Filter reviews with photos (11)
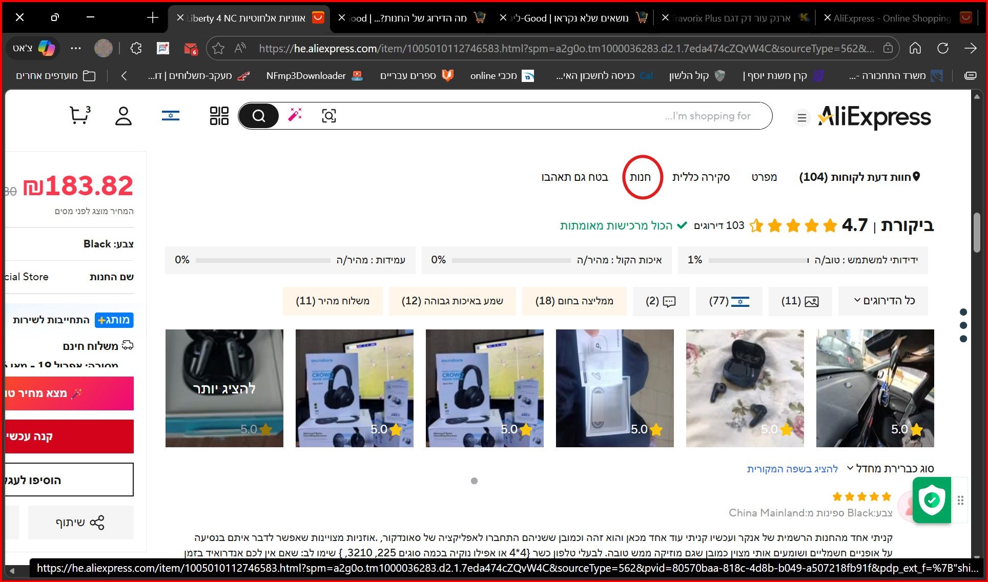The height and width of the screenshot is (582, 988). (x=799, y=301)
